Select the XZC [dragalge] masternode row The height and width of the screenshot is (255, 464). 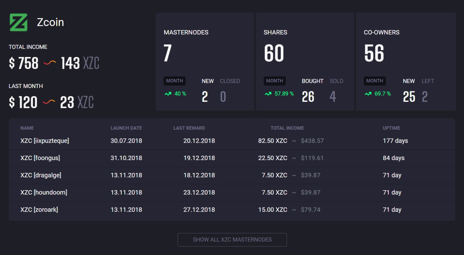tap(41, 175)
